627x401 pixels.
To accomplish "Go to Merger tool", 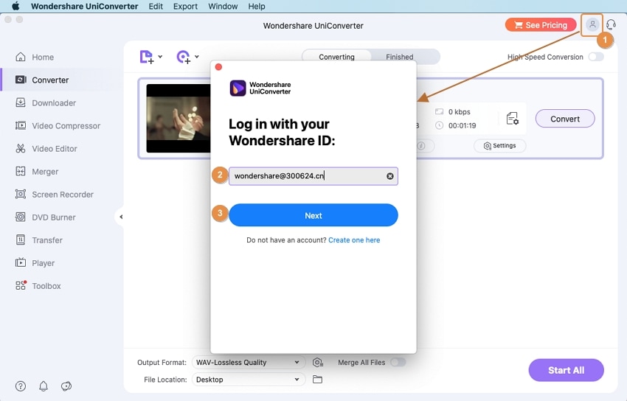I will [37, 172].
